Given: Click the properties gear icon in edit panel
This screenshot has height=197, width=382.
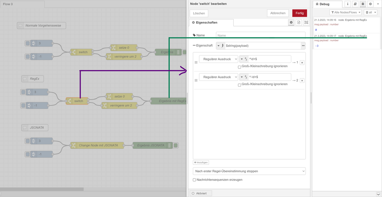Looking at the screenshot, I should (x=291, y=23).
